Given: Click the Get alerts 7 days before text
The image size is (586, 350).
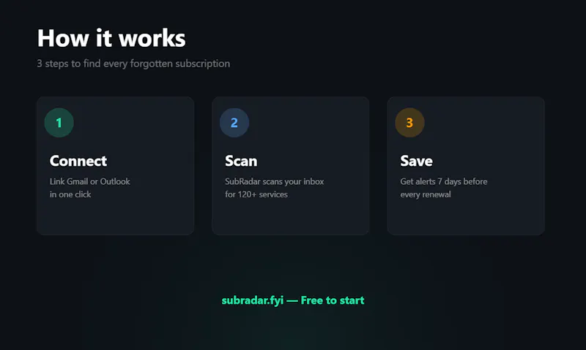Looking at the screenshot, I should click(444, 181).
